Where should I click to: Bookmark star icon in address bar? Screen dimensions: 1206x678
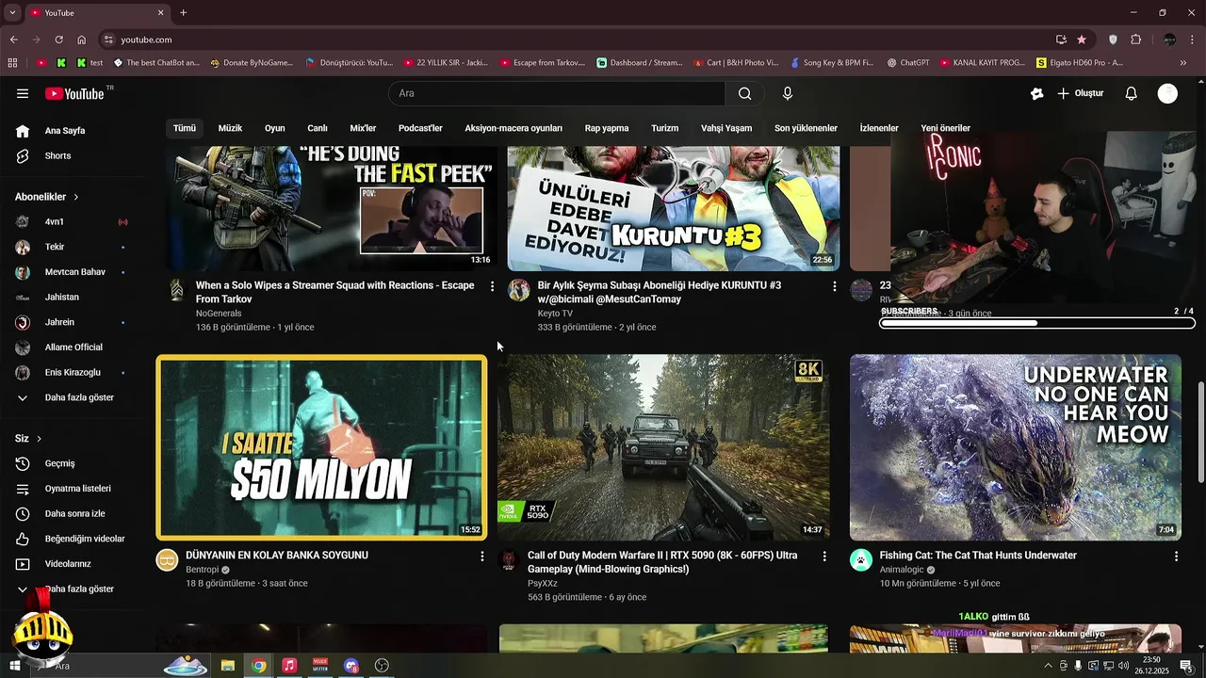tap(1082, 40)
